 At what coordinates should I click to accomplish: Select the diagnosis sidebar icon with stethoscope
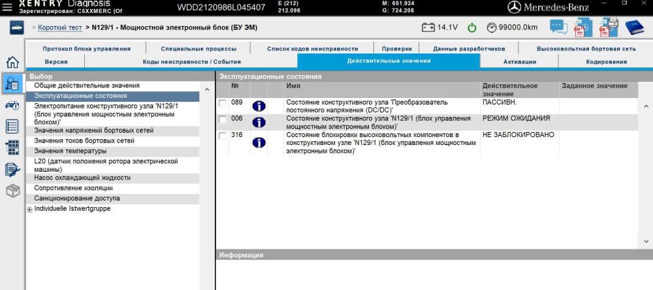[x=12, y=84]
